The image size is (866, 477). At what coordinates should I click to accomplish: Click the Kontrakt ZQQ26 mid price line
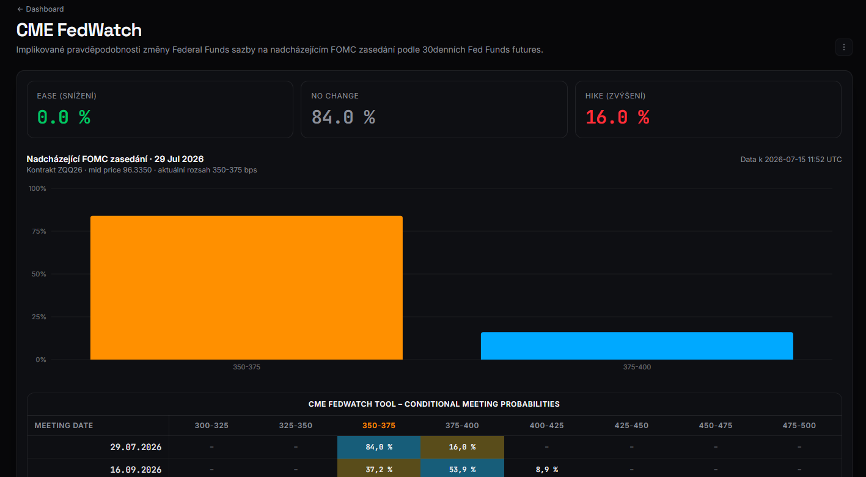142,170
